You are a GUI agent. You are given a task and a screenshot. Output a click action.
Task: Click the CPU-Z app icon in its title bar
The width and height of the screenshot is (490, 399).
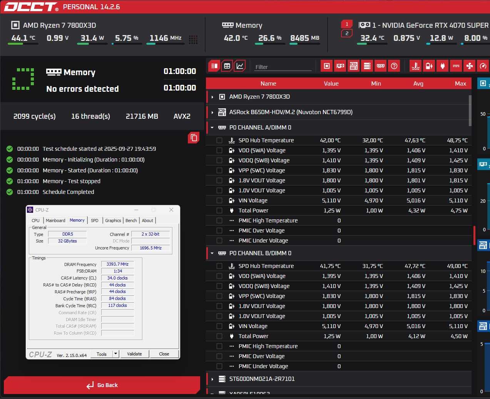(30, 210)
